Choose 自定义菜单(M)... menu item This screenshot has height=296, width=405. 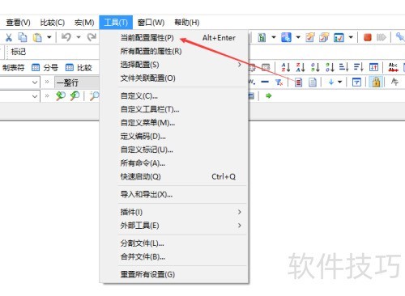coord(174,123)
